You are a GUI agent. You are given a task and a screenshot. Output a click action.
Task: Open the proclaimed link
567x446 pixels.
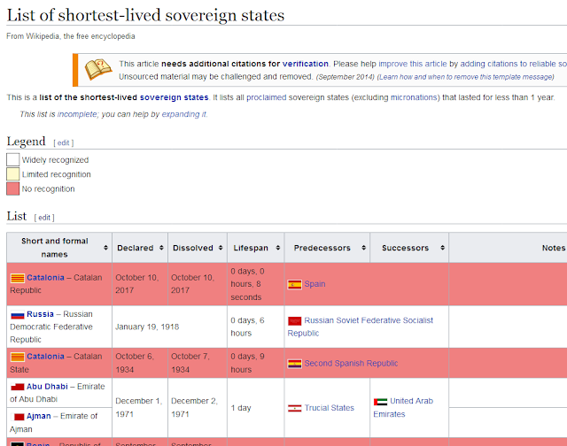click(266, 97)
